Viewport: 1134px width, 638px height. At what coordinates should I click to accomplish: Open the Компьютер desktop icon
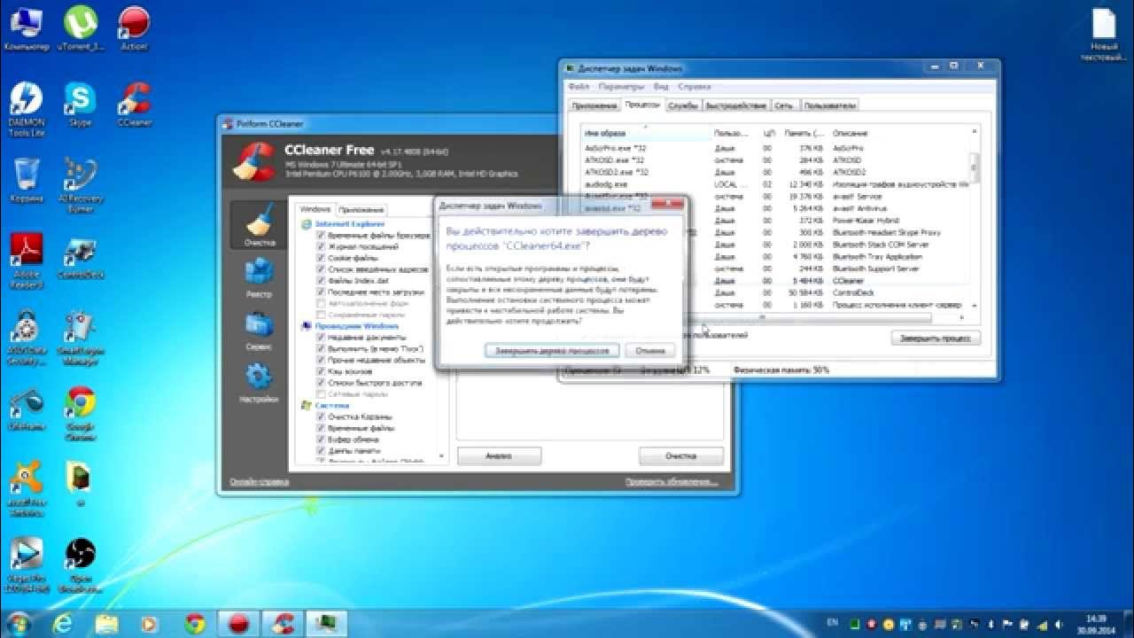26,27
